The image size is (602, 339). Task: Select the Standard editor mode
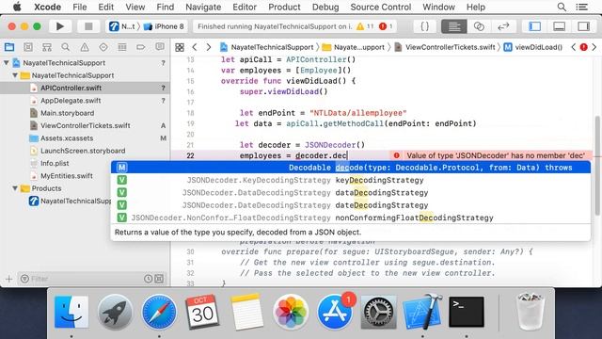pyautogui.click(x=453, y=26)
